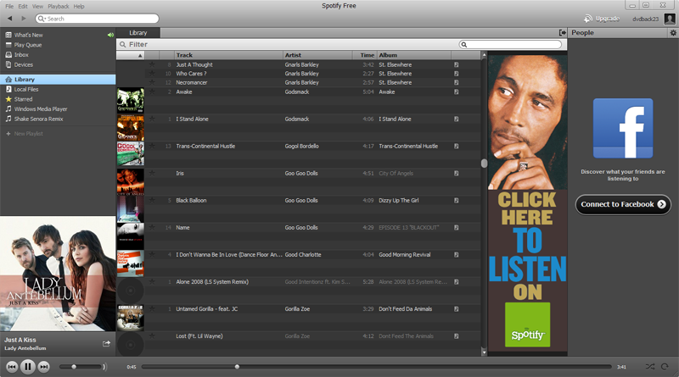Open the File menu
This screenshot has height=377, width=679.
(9, 7)
